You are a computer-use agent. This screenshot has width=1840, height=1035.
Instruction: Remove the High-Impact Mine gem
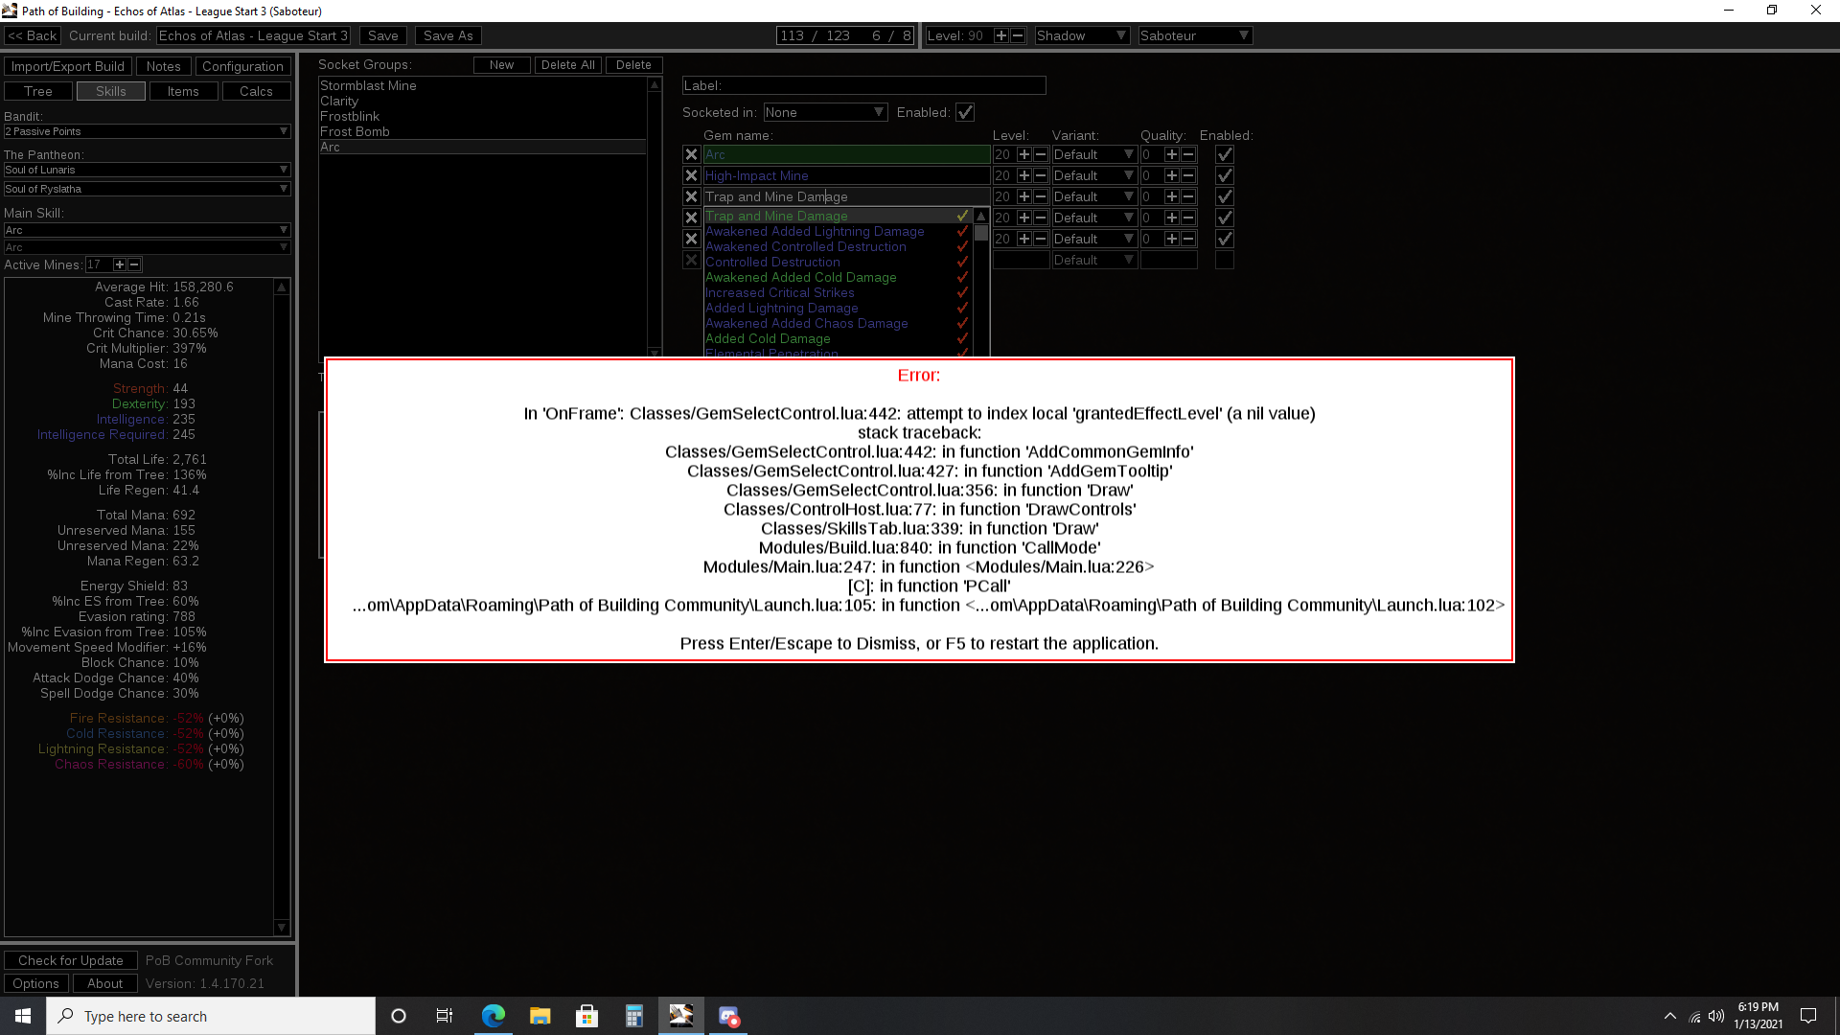pyautogui.click(x=691, y=175)
